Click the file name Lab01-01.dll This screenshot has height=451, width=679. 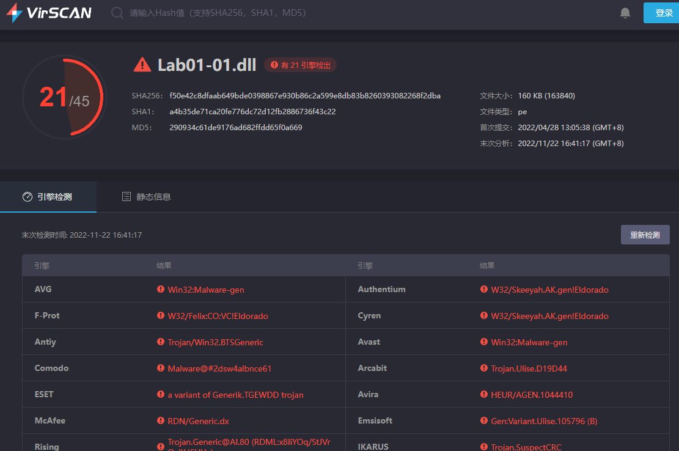[207, 65]
